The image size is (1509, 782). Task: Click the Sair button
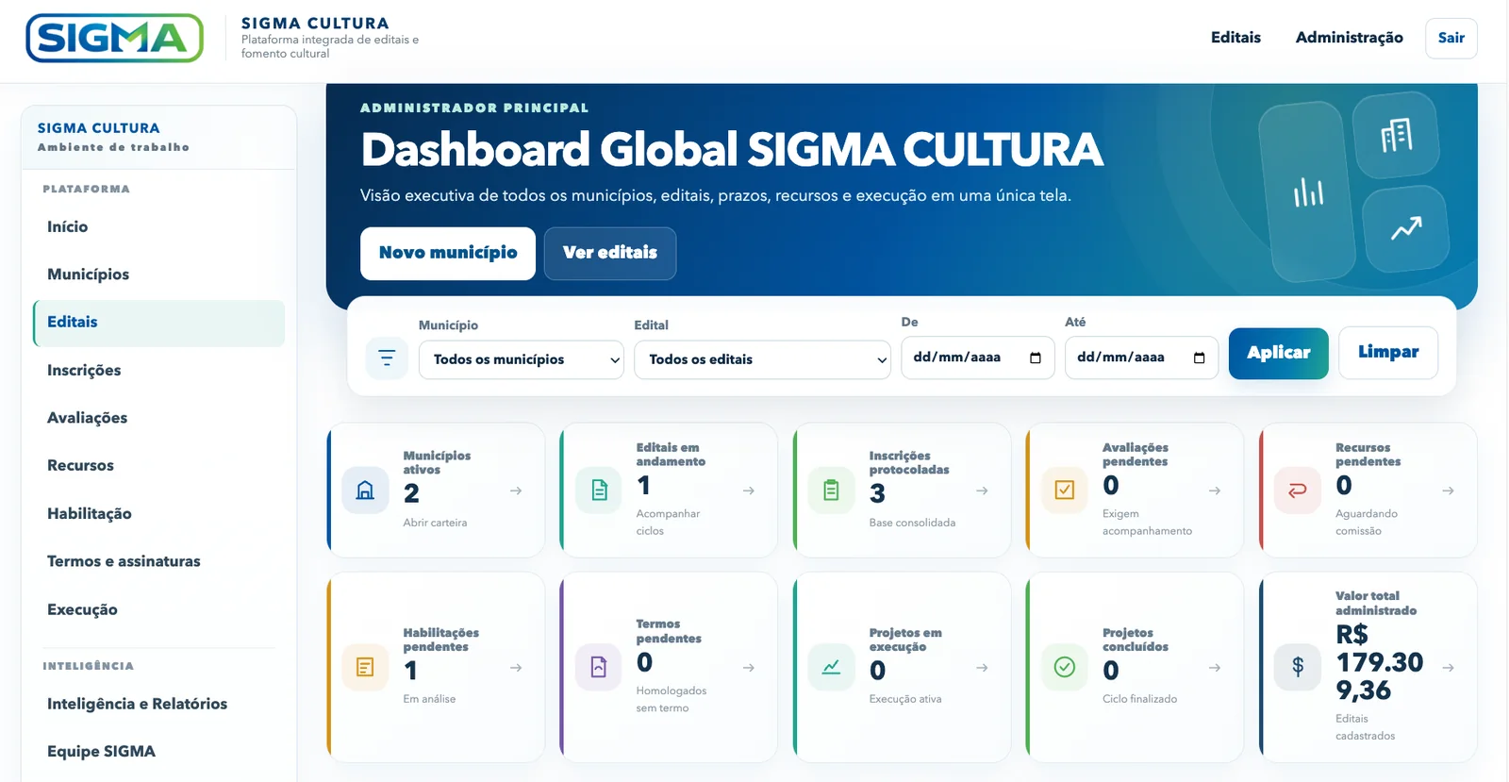tap(1451, 38)
